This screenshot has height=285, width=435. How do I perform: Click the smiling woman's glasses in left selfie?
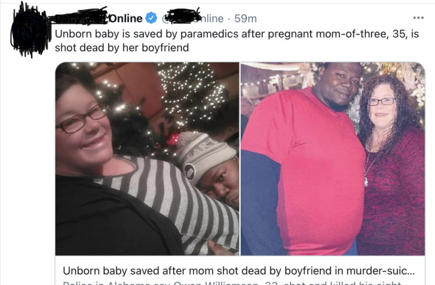pyautogui.click(x=80, y=119)
